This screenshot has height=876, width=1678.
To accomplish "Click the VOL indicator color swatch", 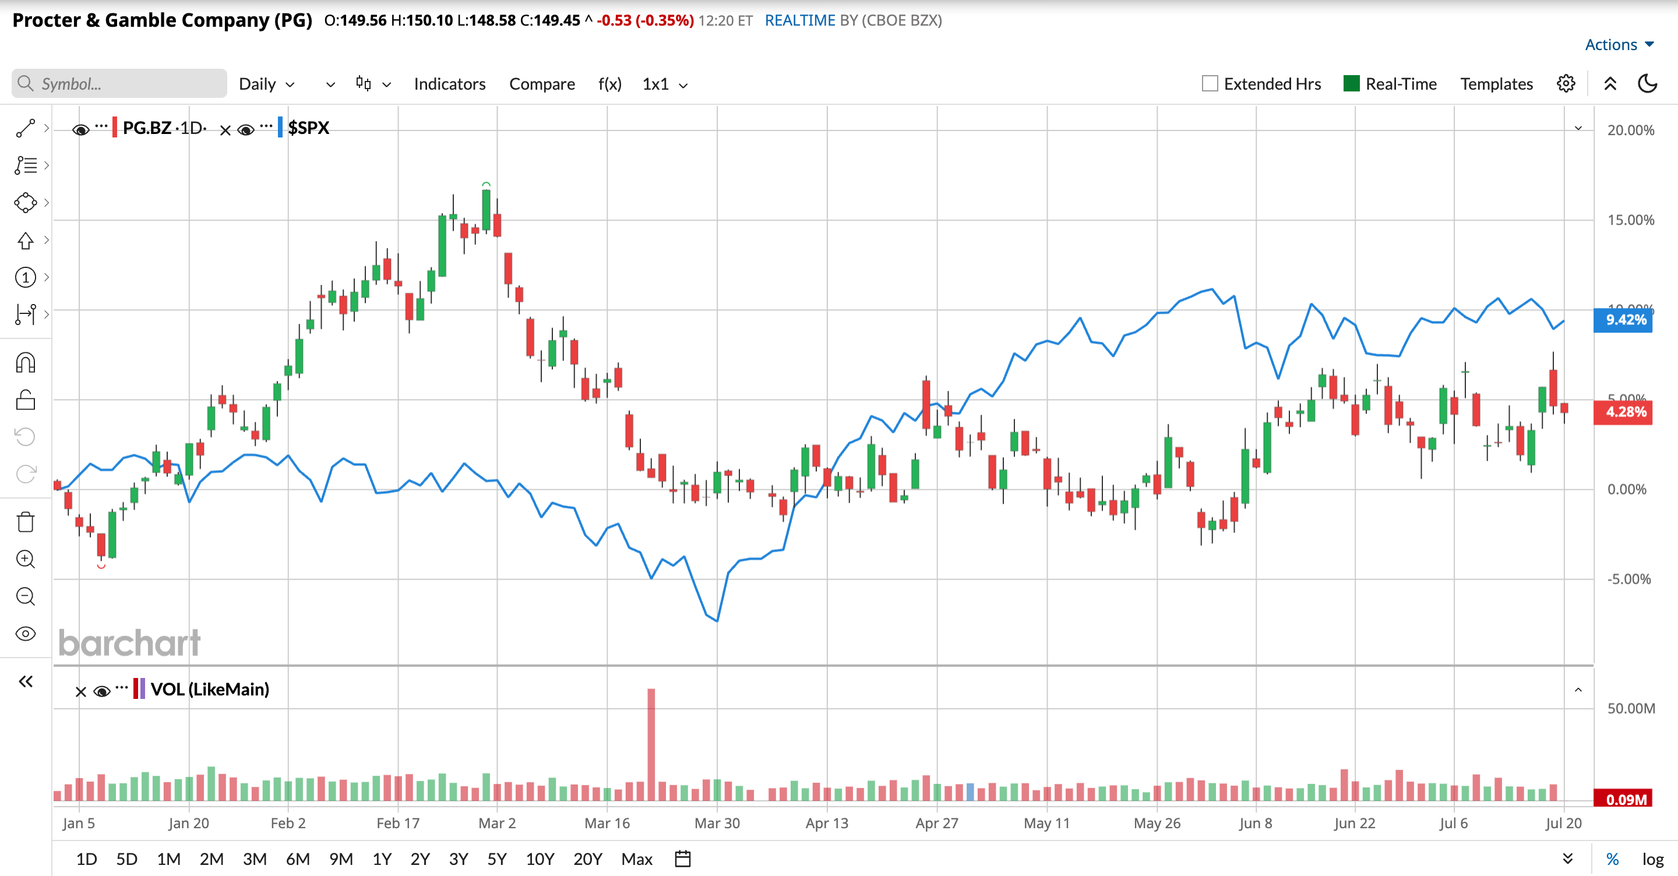I will click(x=139, y=688).
